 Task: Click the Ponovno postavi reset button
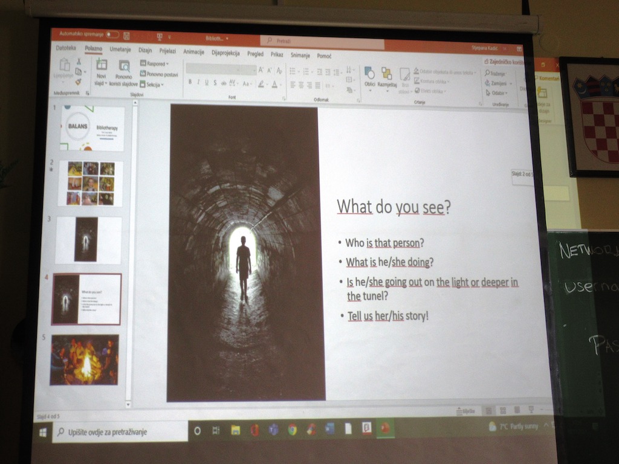coord(159,74)
